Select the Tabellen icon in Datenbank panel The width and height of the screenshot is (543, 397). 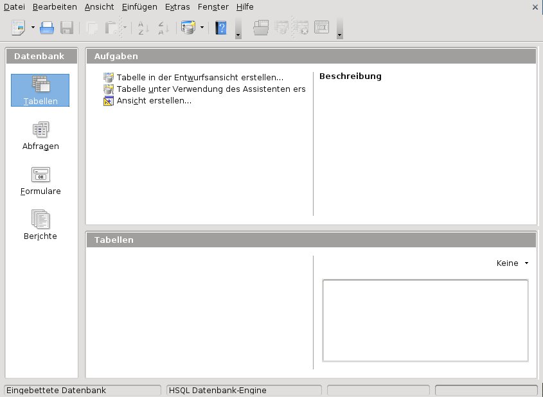click(40, 90)
